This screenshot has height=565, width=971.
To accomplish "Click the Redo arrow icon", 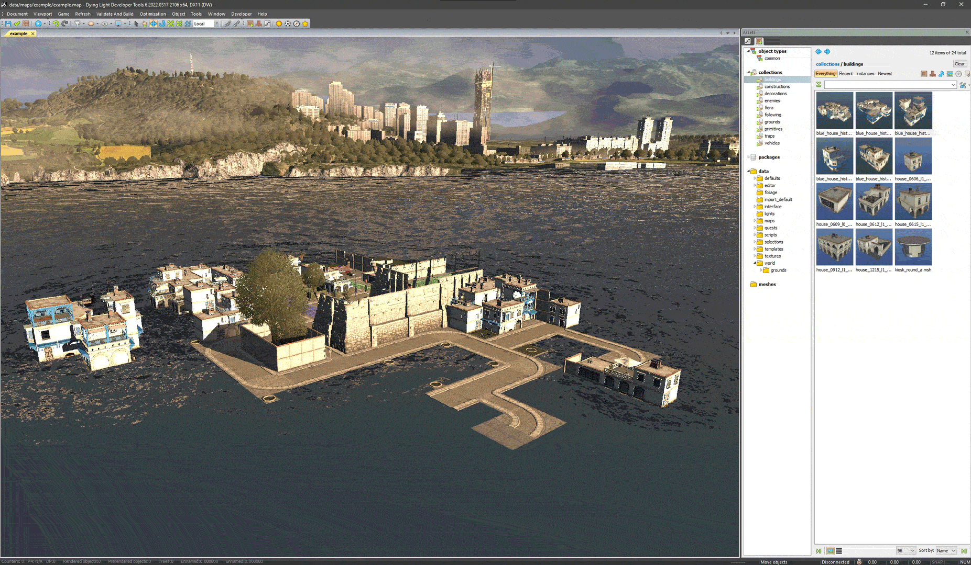I will [x=64, y=24].
